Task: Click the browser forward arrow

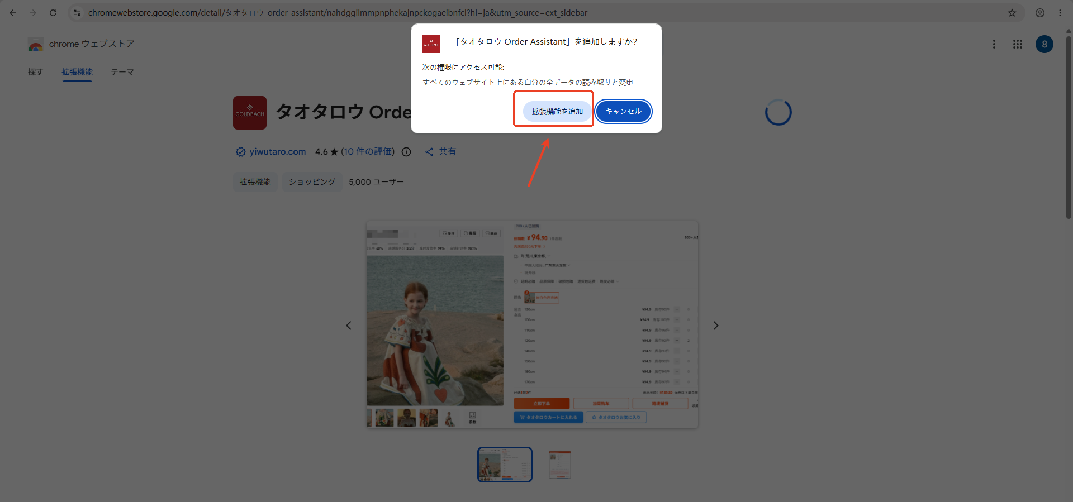Action: click(x=33, y=13)
